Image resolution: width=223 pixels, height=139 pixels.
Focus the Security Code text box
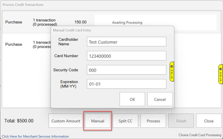click(x=126, y=70)
